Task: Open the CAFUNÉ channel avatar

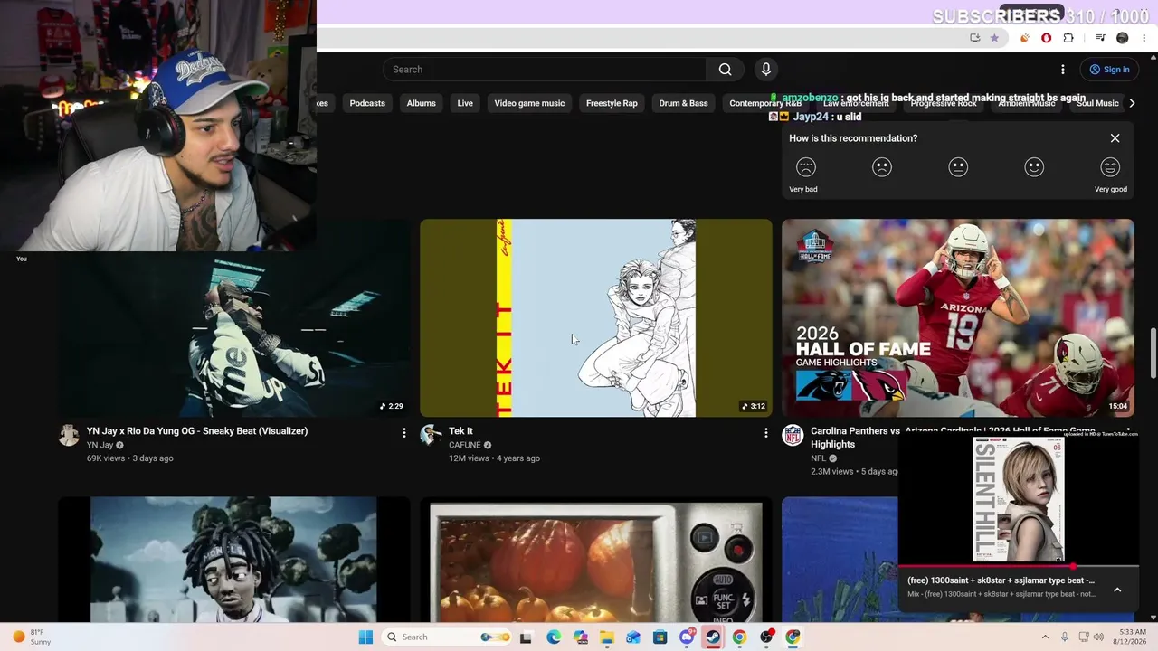Action: (x=431, y=436)
